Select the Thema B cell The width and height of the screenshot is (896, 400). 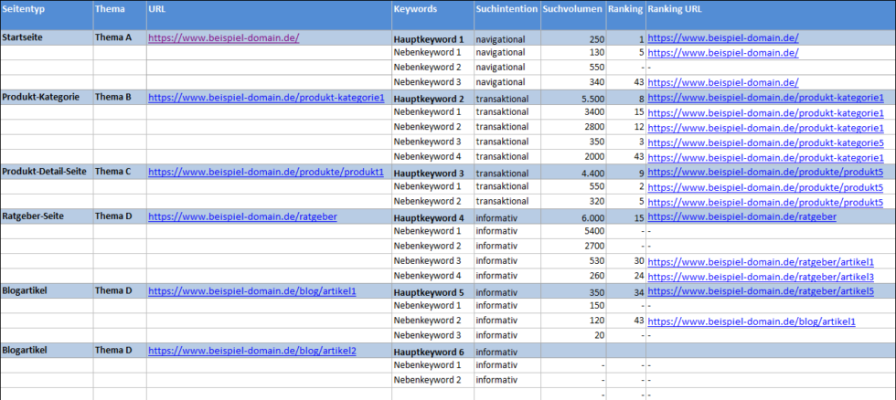120,98
